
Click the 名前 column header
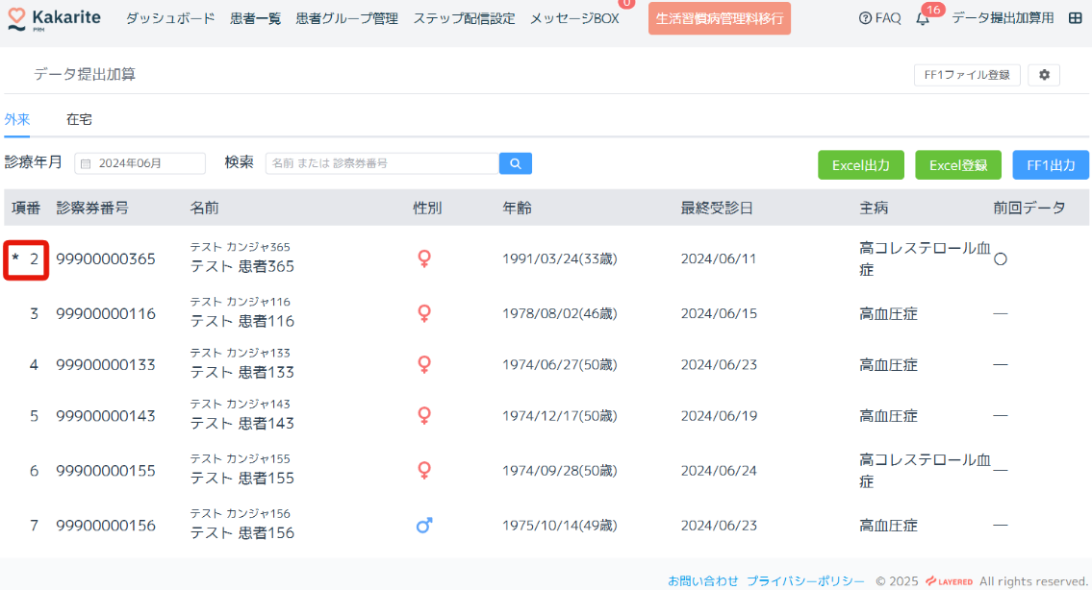pyautogui.click(x=205, y=208)
